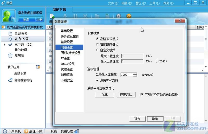This screenshot has height=134, width=208.
Task: Click the pause toolbar icon
Action: pos(75,16)
